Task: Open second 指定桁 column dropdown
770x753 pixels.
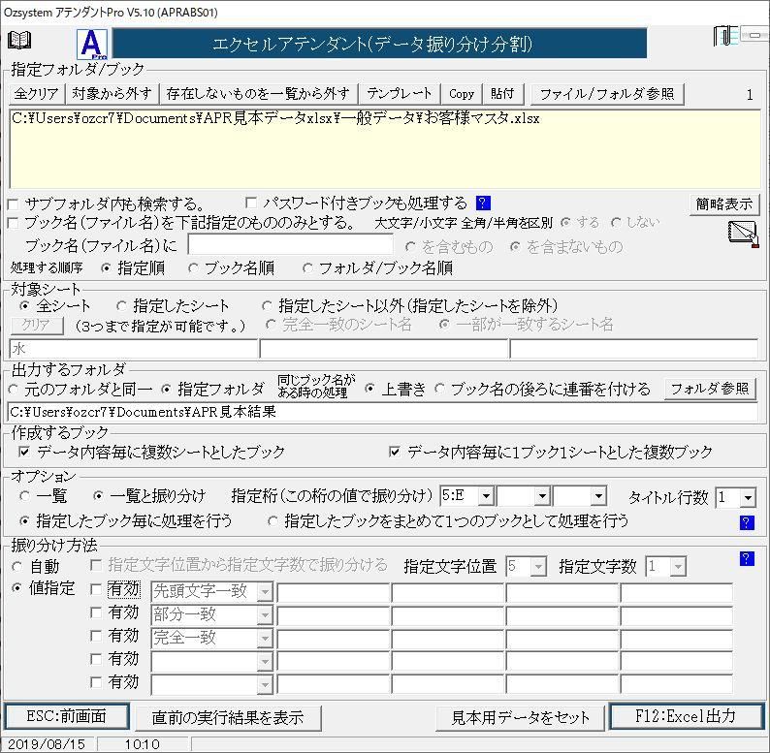Action: coord(542,496)
